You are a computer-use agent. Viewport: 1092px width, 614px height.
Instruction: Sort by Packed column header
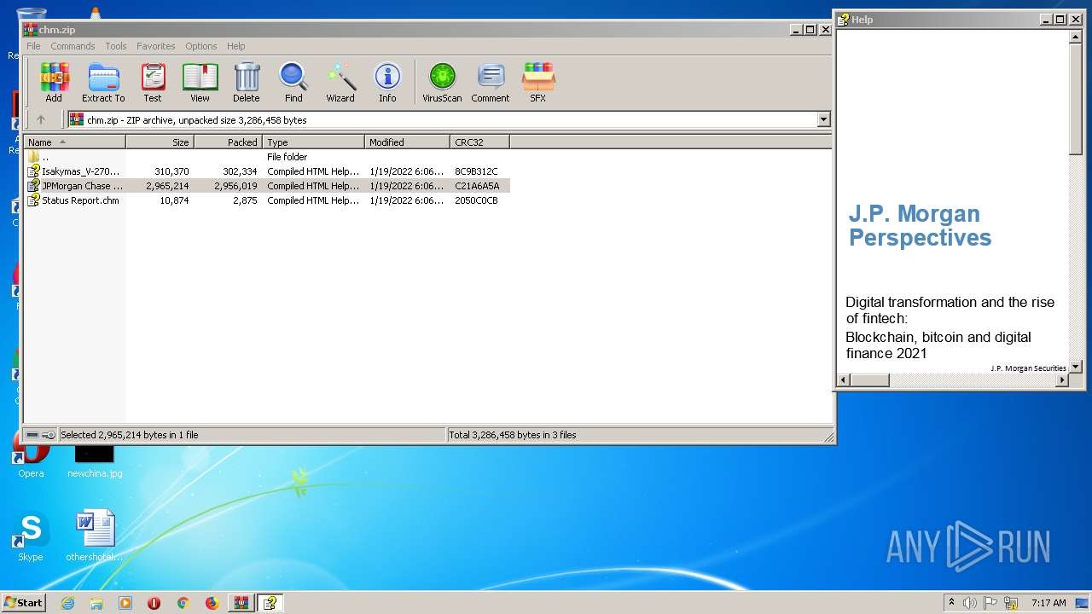pyautogui.click(x=229, y=142)
